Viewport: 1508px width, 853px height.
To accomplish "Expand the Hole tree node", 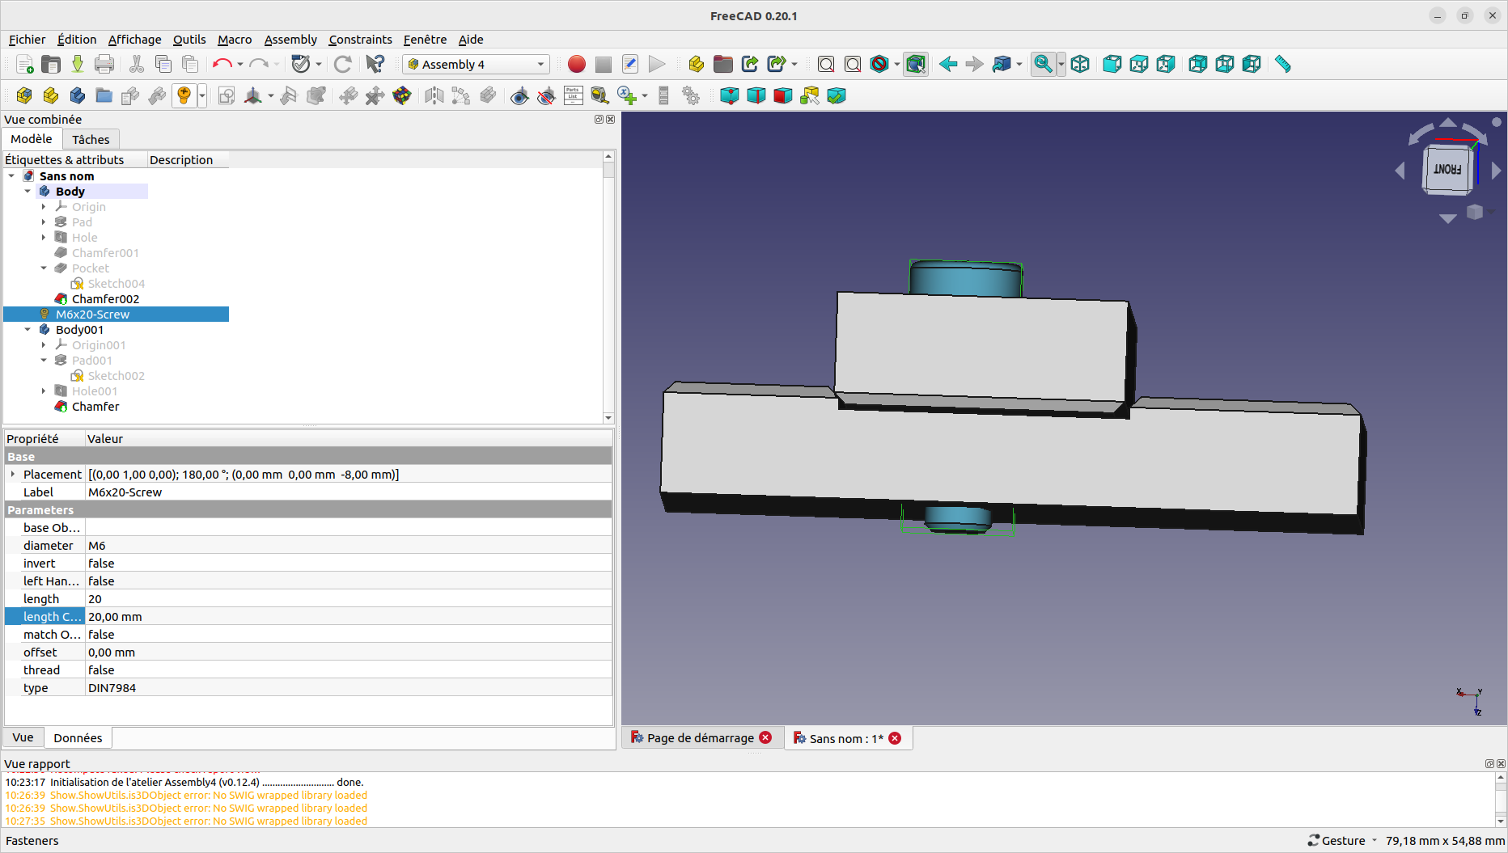I will (x=44, y=238).
